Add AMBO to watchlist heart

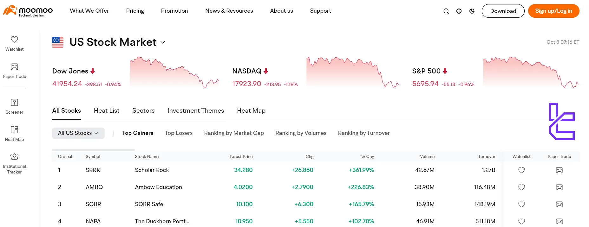[521, 187]
